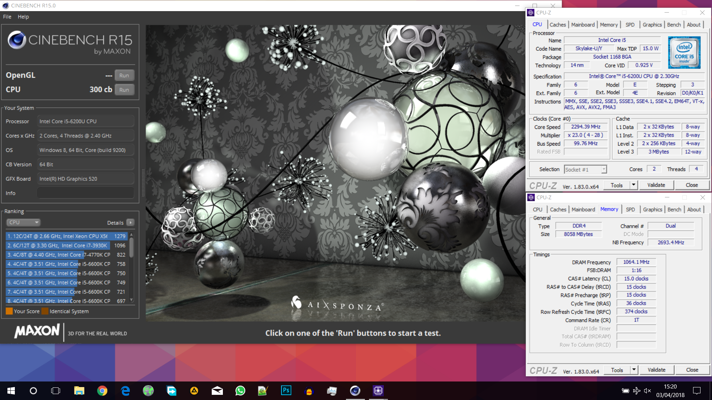Image resolution: width=712 pixels, height=400 pixels.
Task: Open Bench tab in top CPU-Z
Action: pos(674,24)
